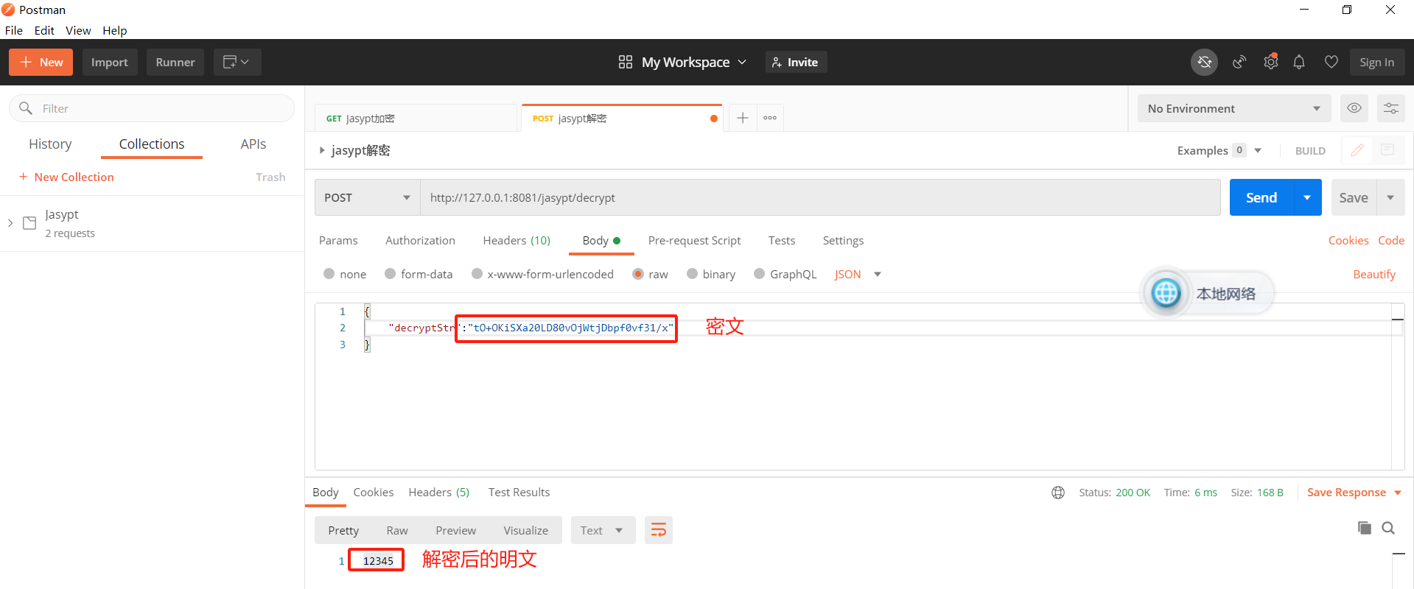Click the New button
1414x589 pixels.
[41, 63]
